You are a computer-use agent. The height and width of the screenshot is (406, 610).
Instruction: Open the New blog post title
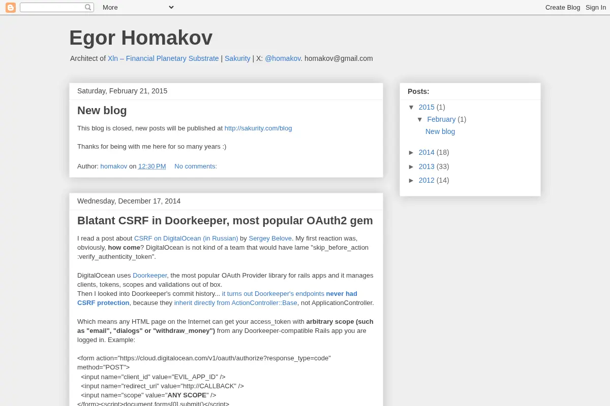pyautogui.click(x=102, y=111)
